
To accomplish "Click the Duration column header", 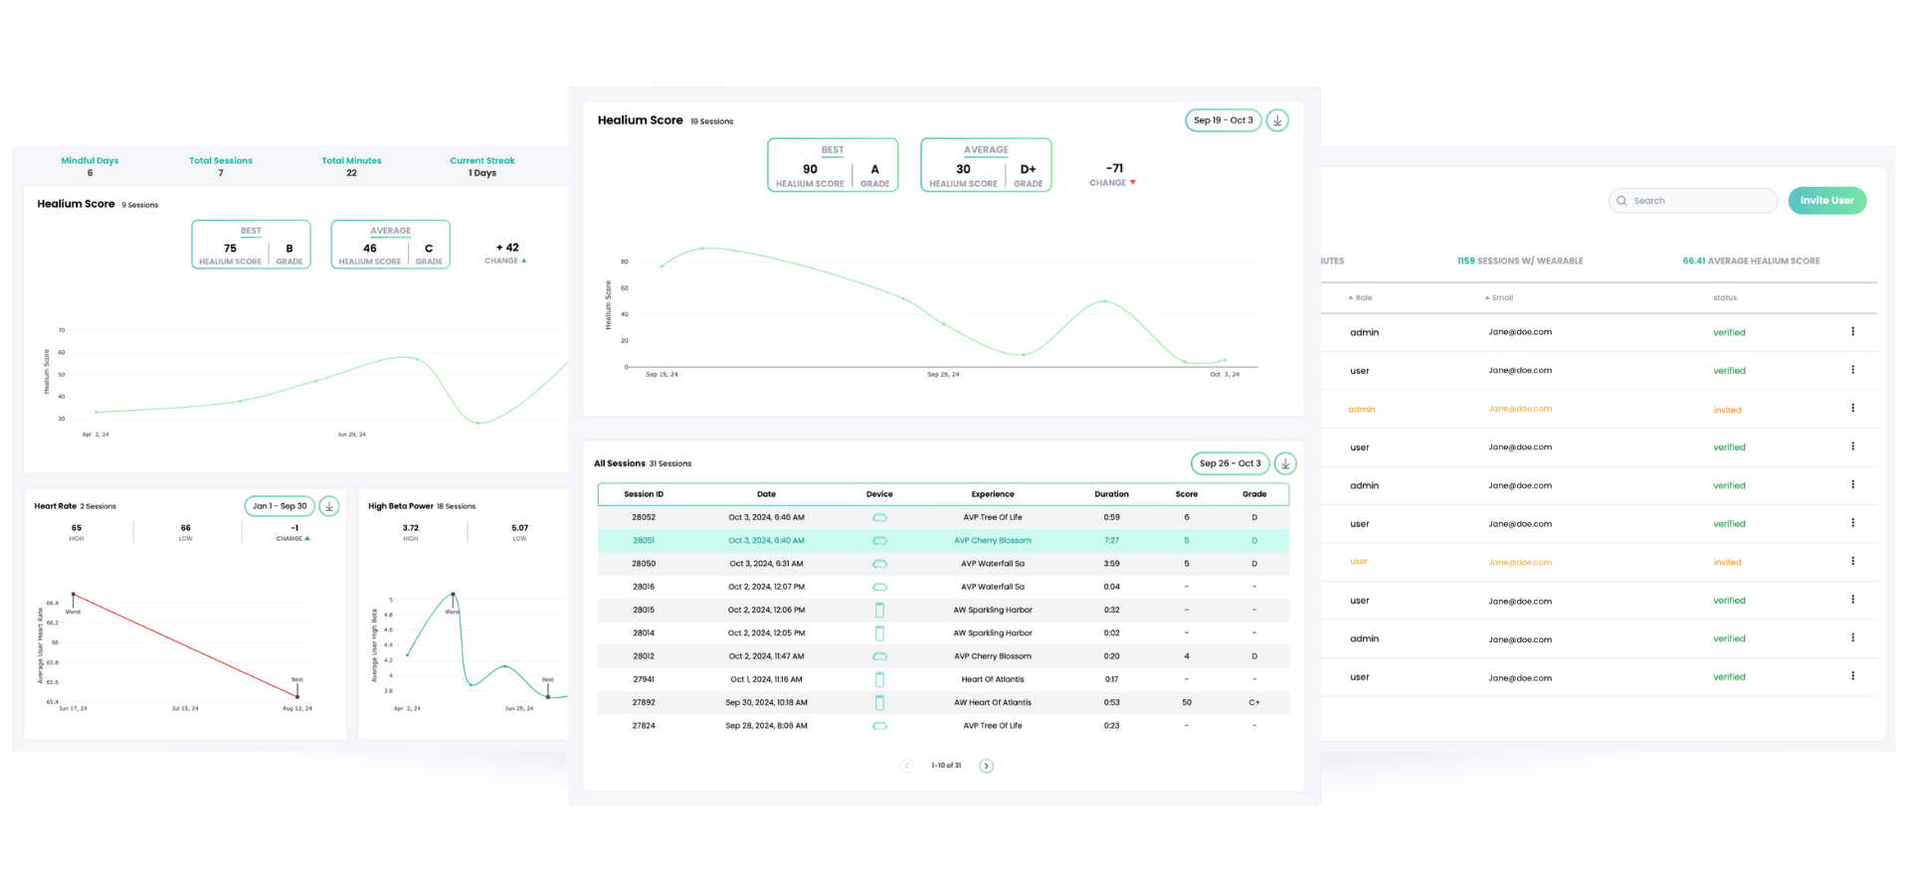I will [1111, 494].
